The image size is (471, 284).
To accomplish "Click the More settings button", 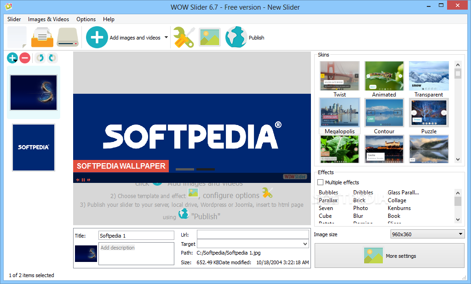I will 389,256.
